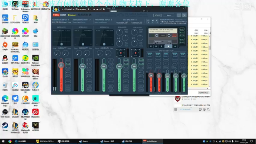The height and width of the screenshot is (144, 256).
Task: Click the A1 master bus fader knob
Action: pyautogui.click(x=151, y=76)
